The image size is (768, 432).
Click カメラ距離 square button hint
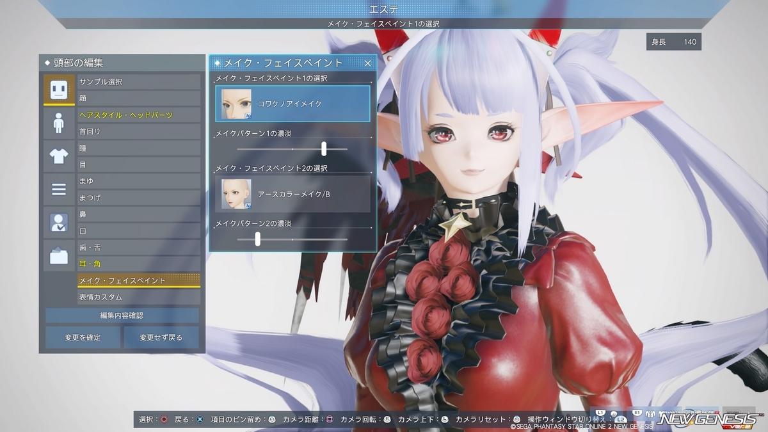(x=330, y=420)
